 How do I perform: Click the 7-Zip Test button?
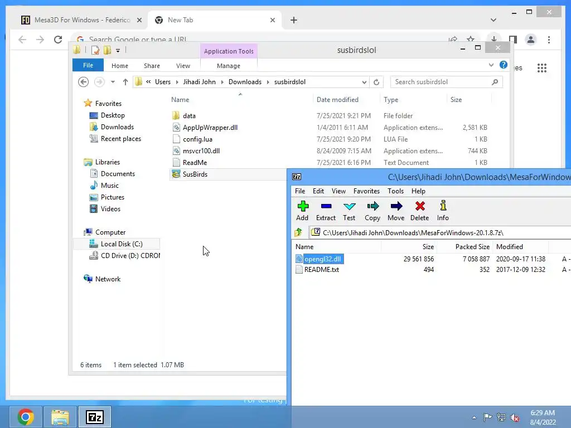pos(349,211)
